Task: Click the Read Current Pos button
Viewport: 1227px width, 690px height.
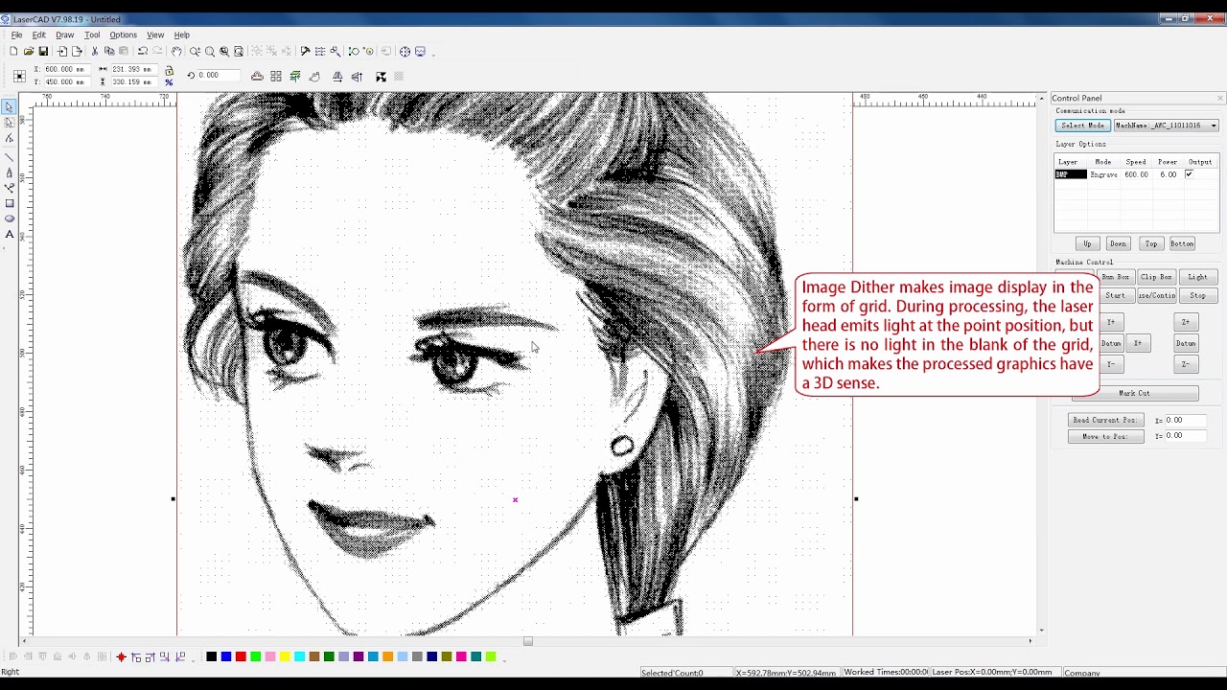Action: pyautogui.click(x=1105, y=420)
